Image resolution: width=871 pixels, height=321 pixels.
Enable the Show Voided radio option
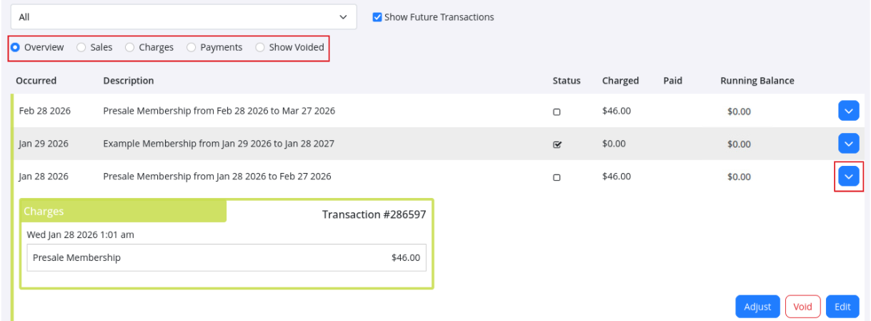pos(260,47)
